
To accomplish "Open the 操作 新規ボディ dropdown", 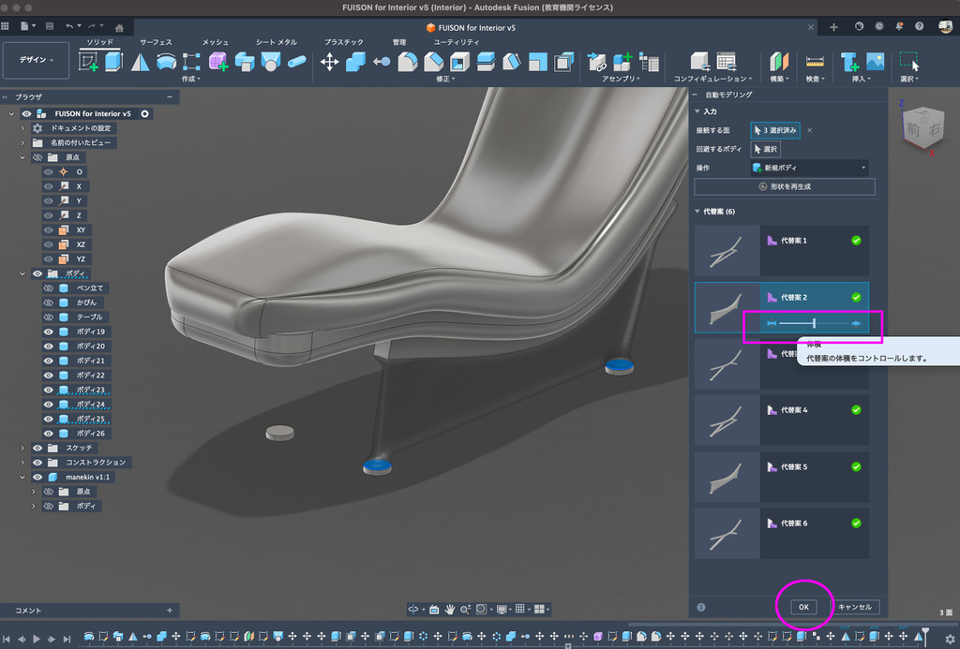I will [x=809, y=168].
